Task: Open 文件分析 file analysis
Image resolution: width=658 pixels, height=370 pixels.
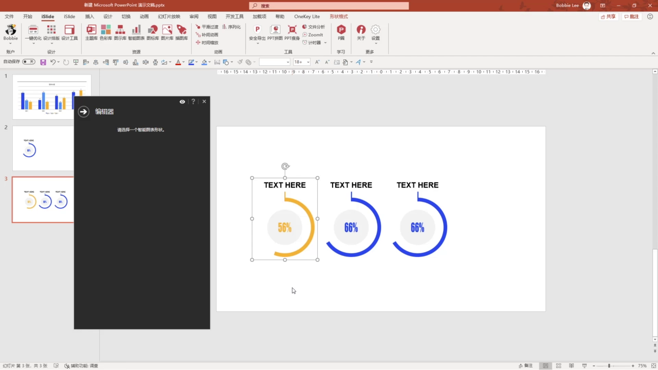Action: pyautogui.click(x=314, y=27)
